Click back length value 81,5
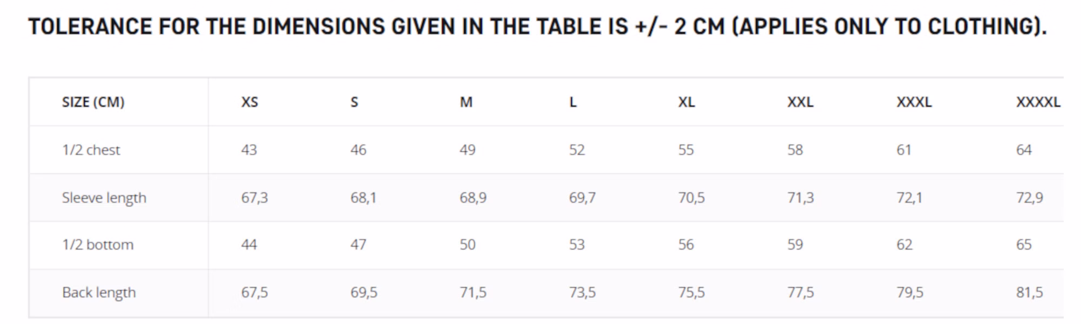Viewport: 1081px width, 324px height. [1029, 292]
